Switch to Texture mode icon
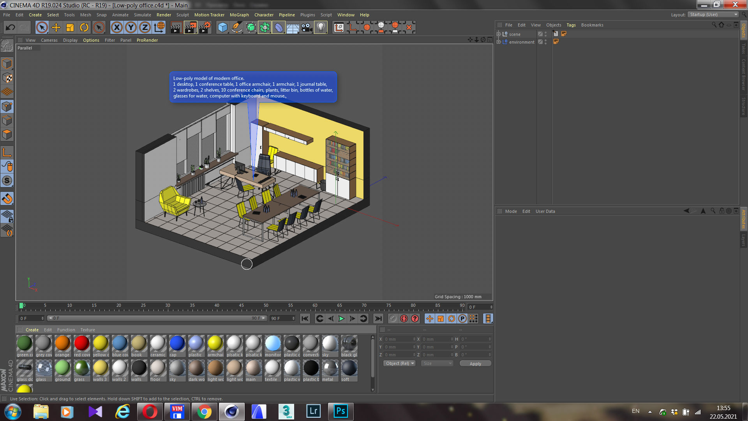The width and height of the screenshot is (748, 421). click(x=7, y=78)
